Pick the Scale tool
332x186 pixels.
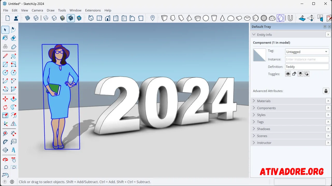[5, 115]
